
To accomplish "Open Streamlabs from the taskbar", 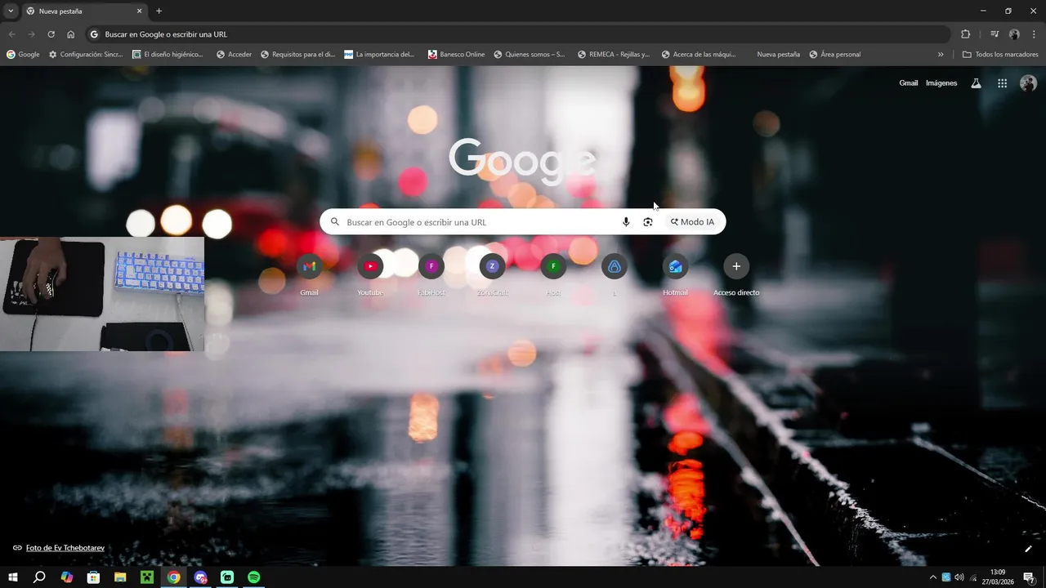I will click(227, 577).
